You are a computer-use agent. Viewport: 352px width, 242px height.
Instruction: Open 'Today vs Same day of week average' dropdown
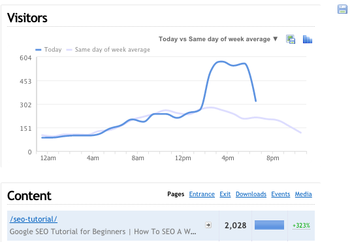click(218, 39)
